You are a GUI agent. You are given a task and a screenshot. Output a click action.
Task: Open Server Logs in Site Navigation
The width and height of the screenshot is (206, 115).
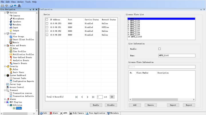coord(15,84)
